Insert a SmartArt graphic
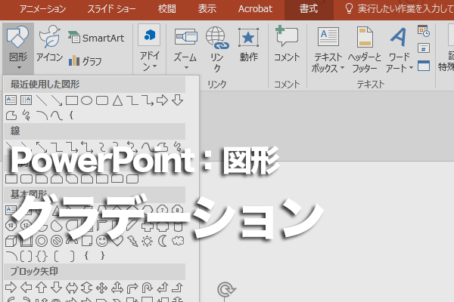Viewport: 454px width, 302px height. coord(96,38)
